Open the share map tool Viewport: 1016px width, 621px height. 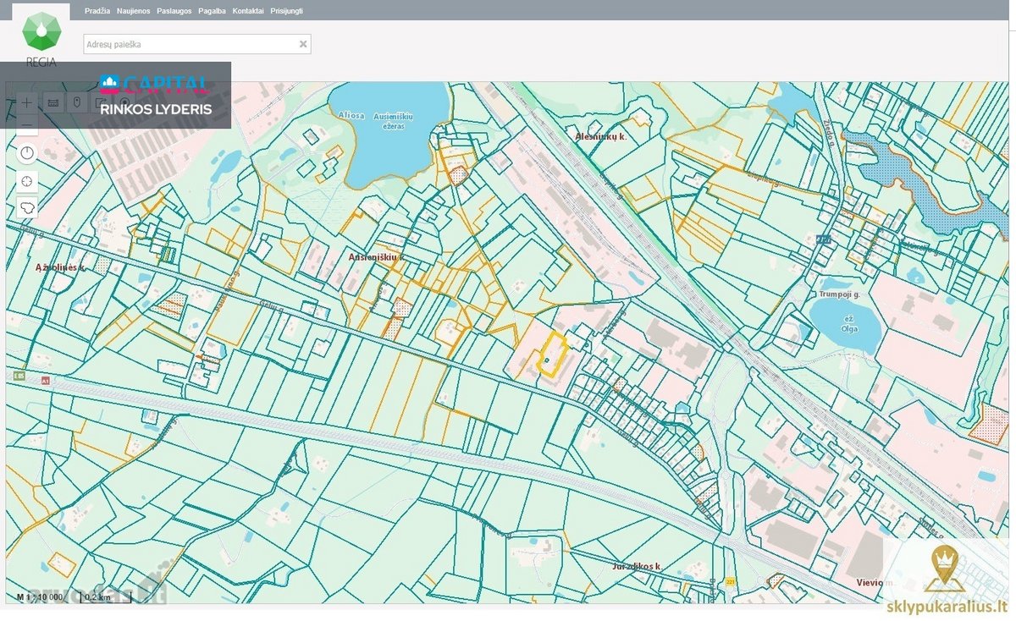[x=101, y=102]
